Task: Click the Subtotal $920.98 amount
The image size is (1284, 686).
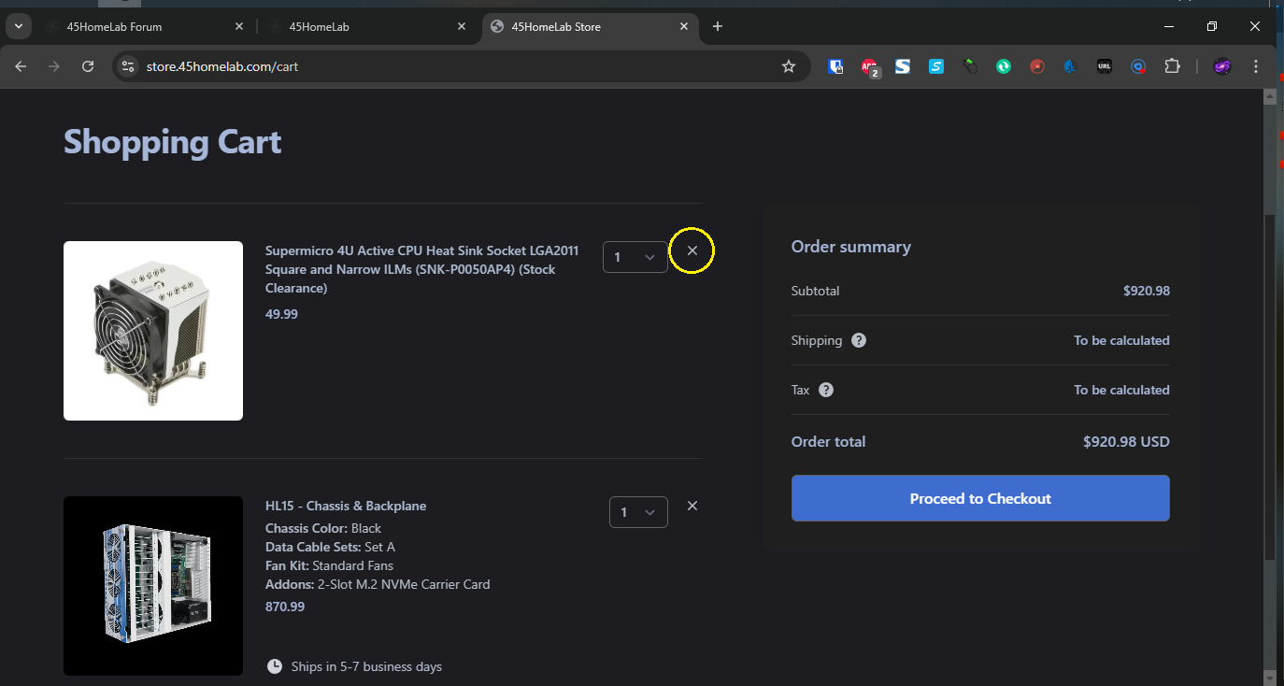Action: click(x=1147, y=291)
